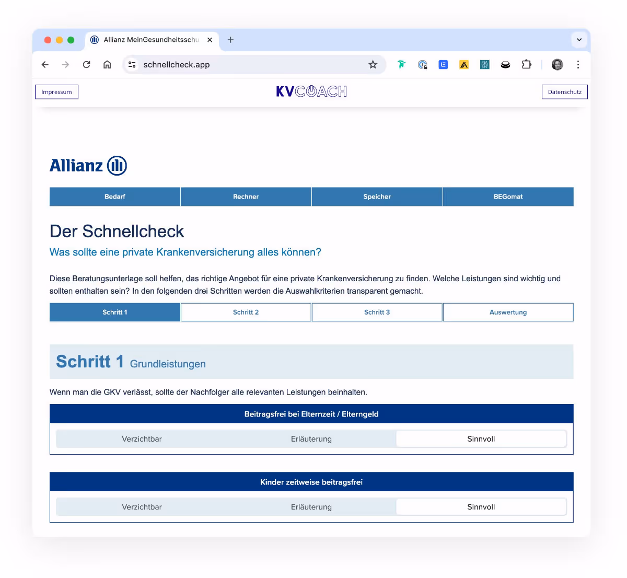Show Erläuterung for Elternzeit benefit
The height and width of the screenshot is (578, 627).
pos(311,438)
